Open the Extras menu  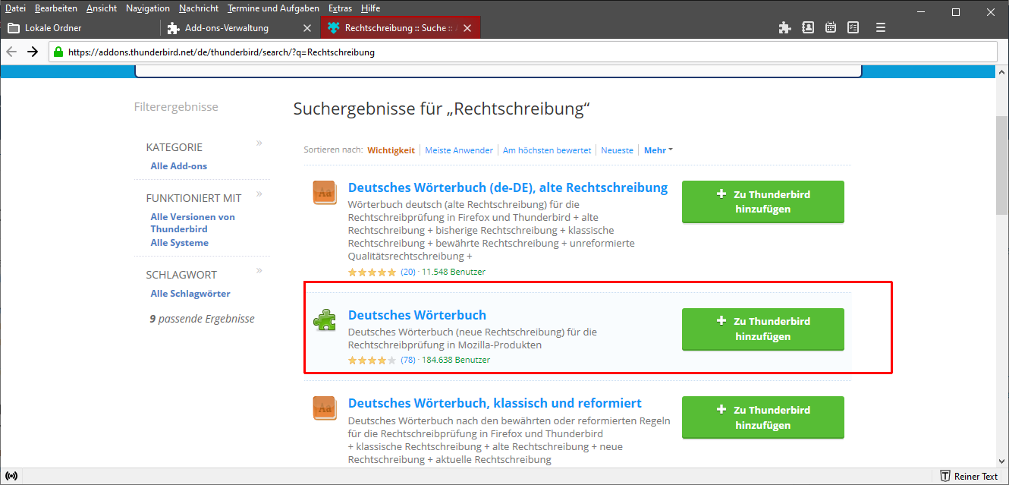click(341, 8)
